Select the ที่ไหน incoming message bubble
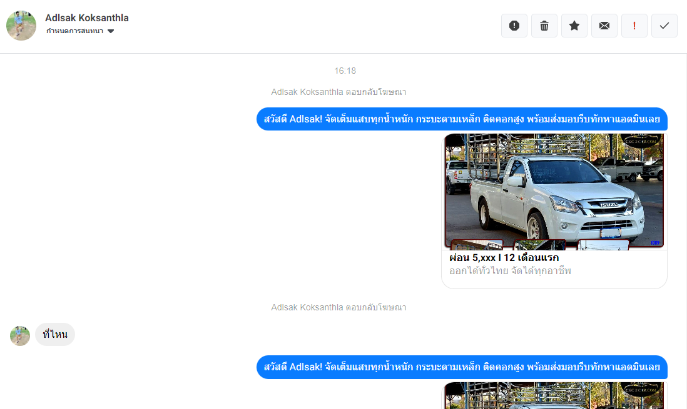This screenshot has height=409, width=687. [x=55, y=335]
